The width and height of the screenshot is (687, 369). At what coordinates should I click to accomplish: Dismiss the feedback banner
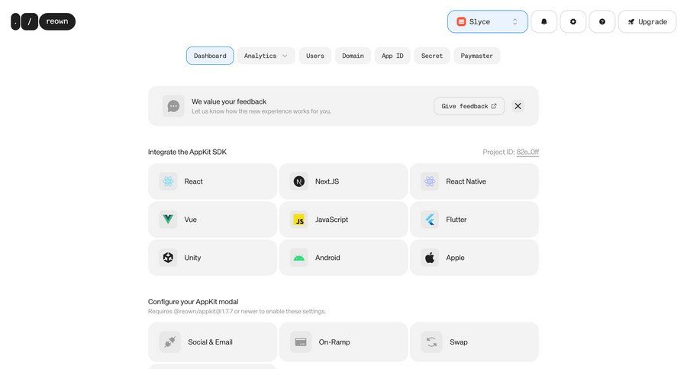click(518, 106)
